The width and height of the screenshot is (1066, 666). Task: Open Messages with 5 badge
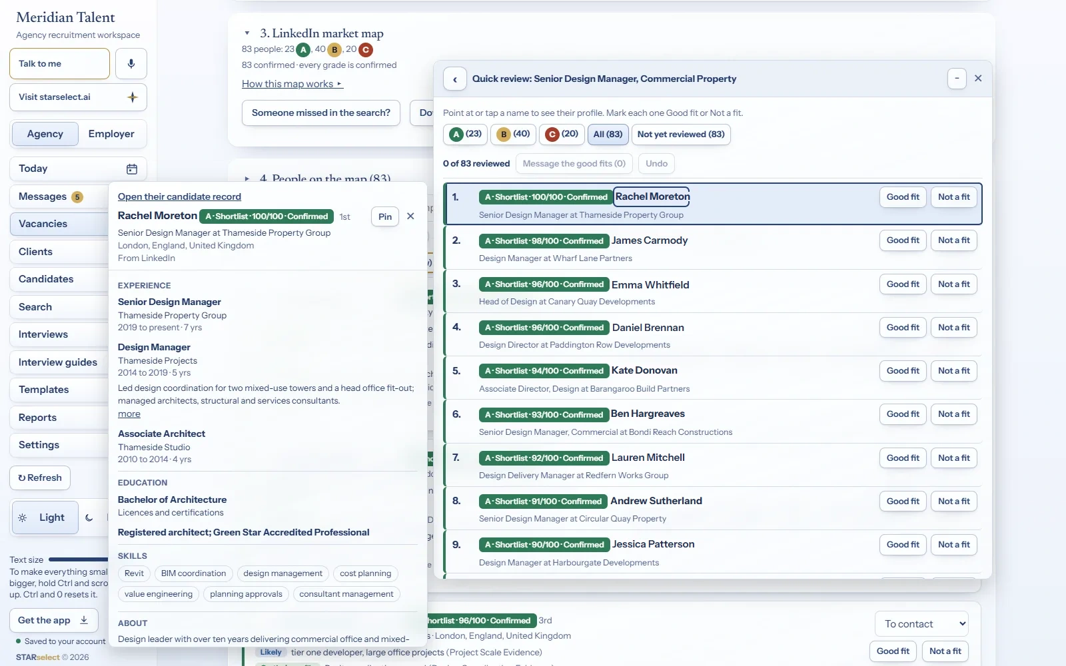[59, 196]
